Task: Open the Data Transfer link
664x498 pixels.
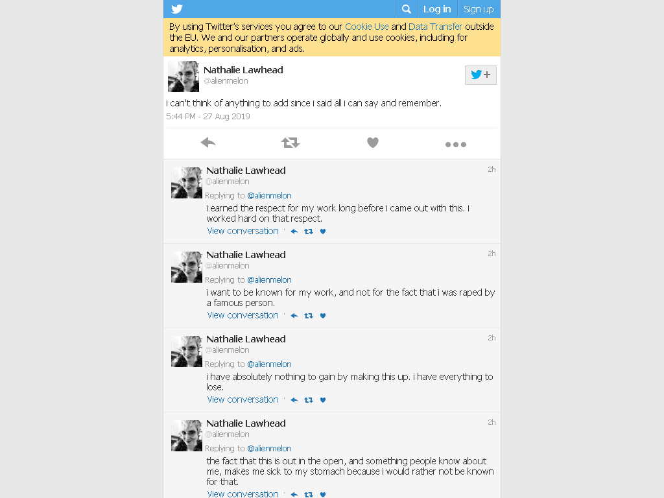Action: coord(435,27)
